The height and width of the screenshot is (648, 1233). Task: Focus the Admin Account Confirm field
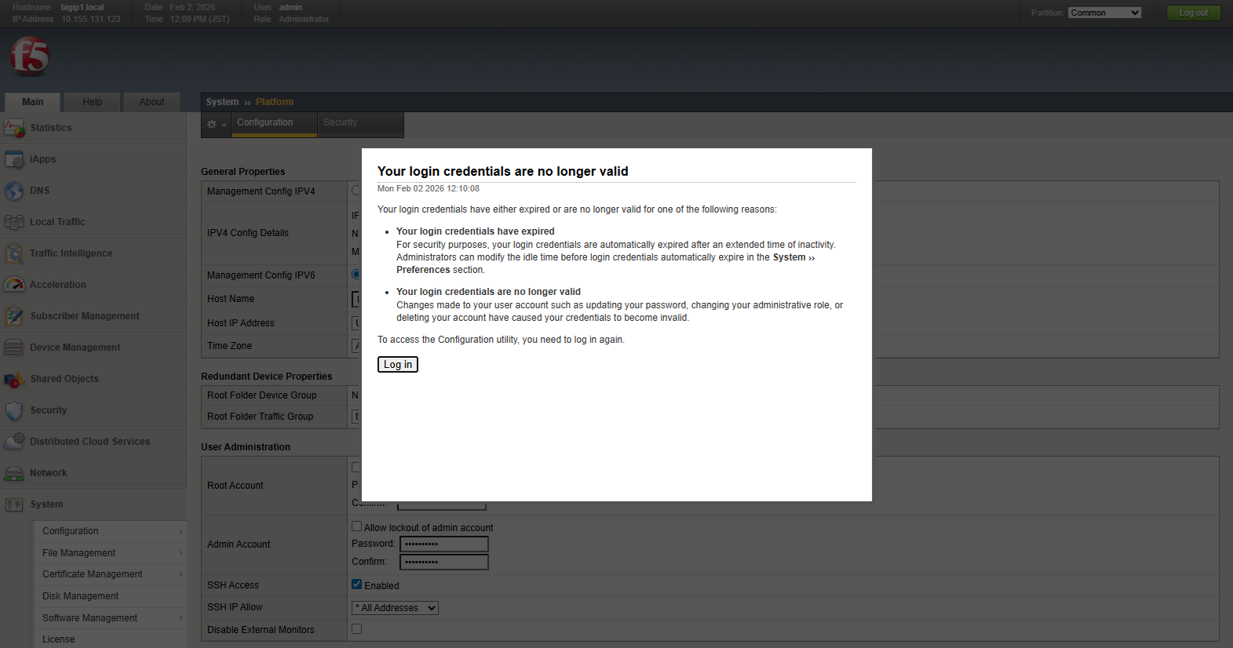pyautogui.click(x=444, y=562)
